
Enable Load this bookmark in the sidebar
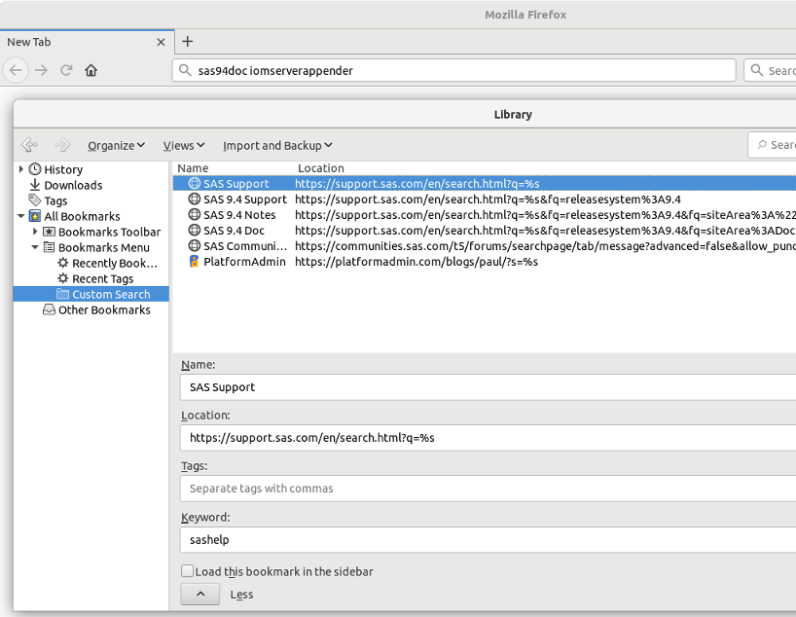pos(187,571)
